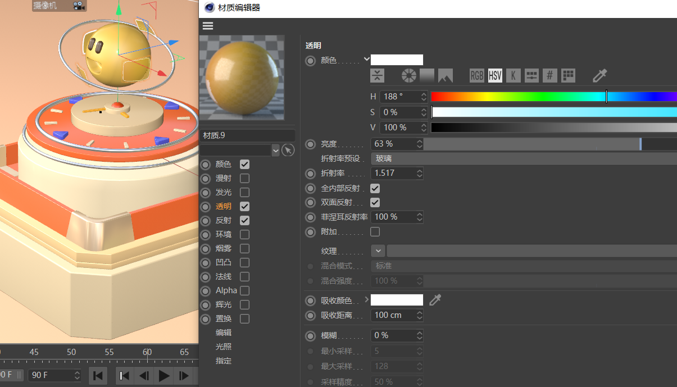Select the 反射 channel in list
This screenshot has height=387, width=677.
point(223,220)
